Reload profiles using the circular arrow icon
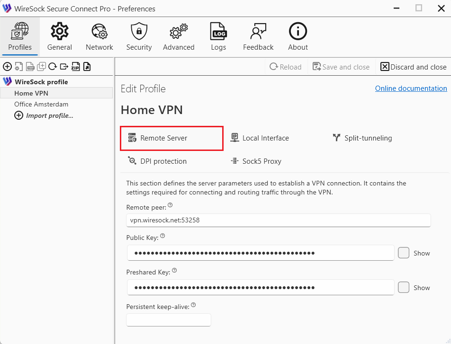 (x=53, y=66)
